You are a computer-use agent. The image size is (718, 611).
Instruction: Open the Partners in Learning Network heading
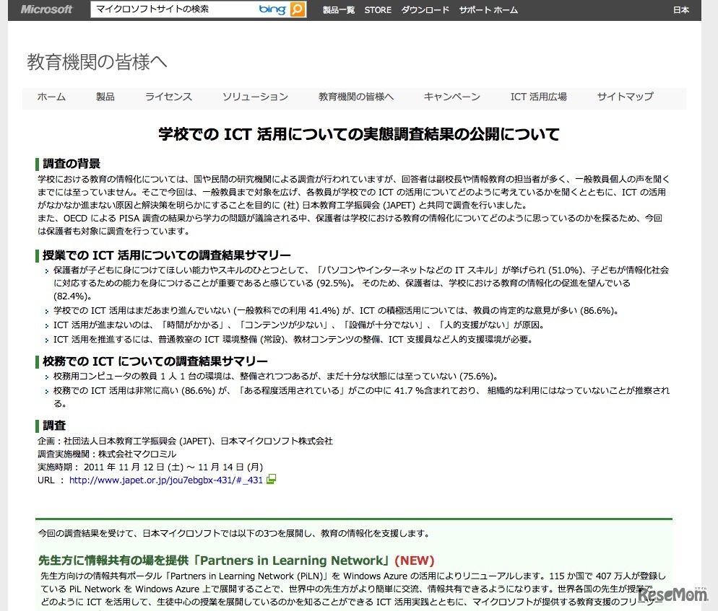point(215,561)
